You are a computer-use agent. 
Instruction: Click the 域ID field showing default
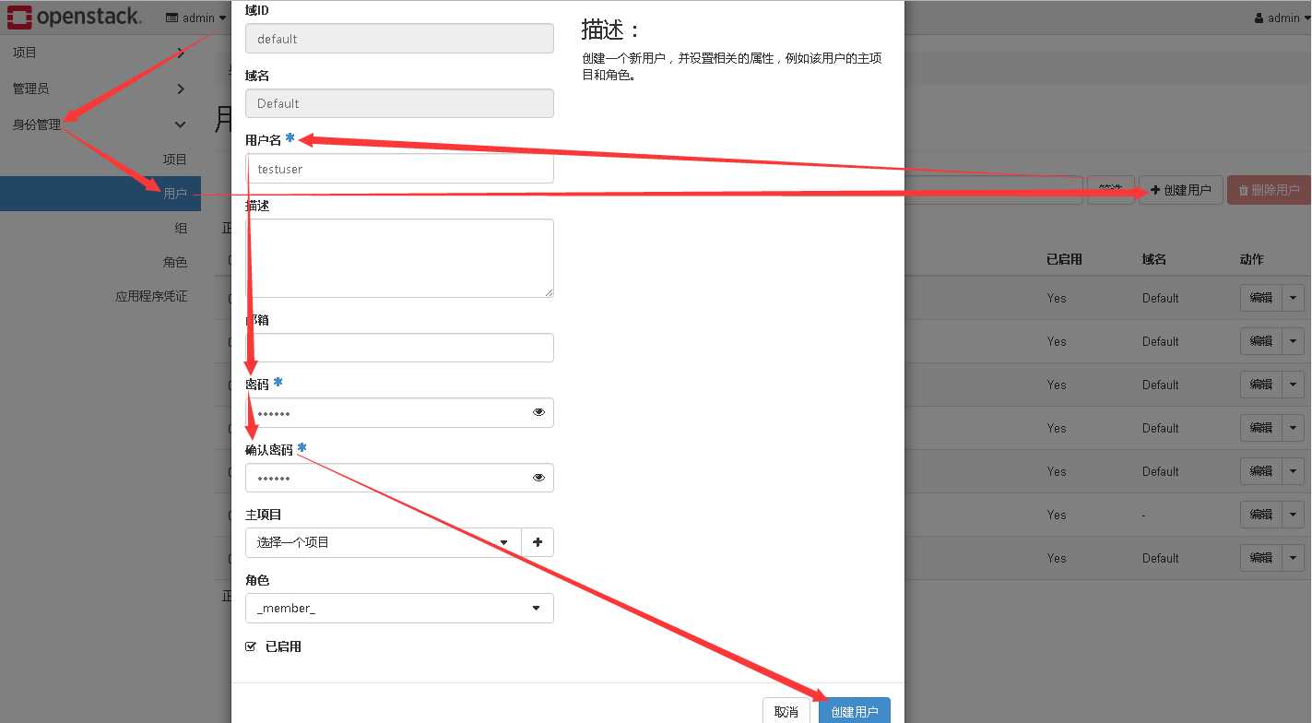click(x=399, y=39)
